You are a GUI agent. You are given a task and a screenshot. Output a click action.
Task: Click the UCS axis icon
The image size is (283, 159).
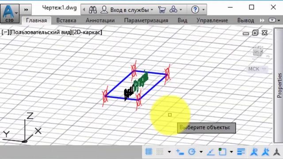pyautogui.click(x=22, y=128)
